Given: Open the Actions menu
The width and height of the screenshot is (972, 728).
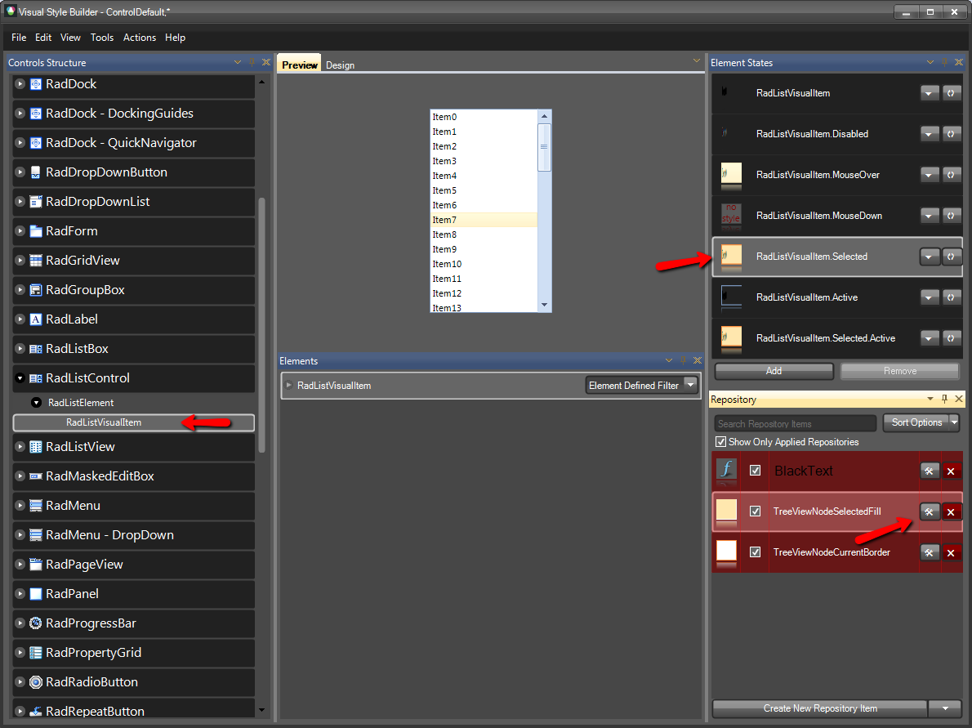Looking at the screenshot, I should tap(140, 38).
